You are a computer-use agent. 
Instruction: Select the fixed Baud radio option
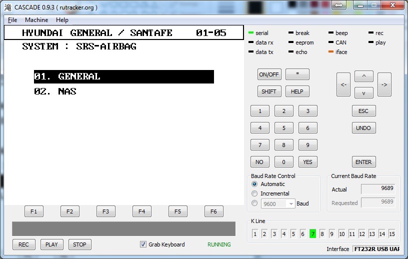click(x=254, y=203)
